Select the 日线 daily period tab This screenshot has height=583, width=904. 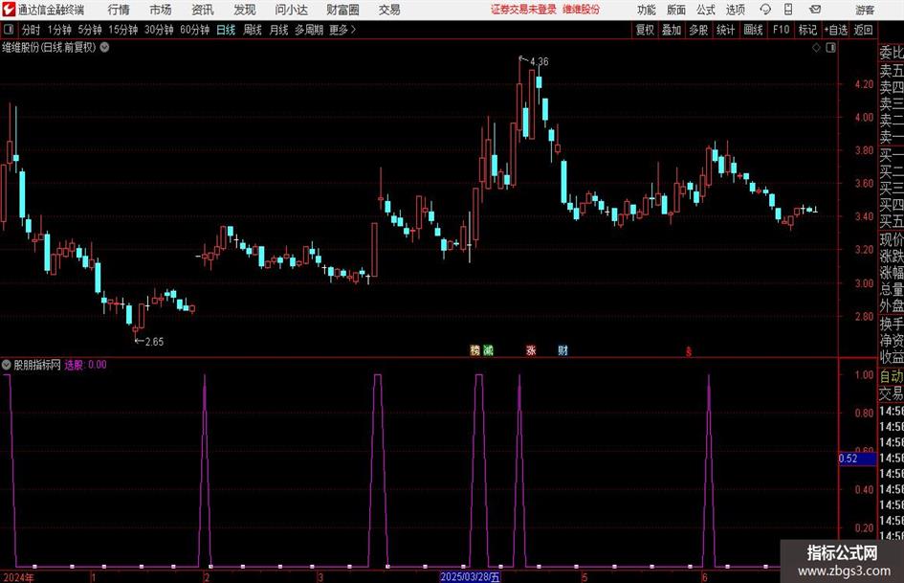click(226, 30)
